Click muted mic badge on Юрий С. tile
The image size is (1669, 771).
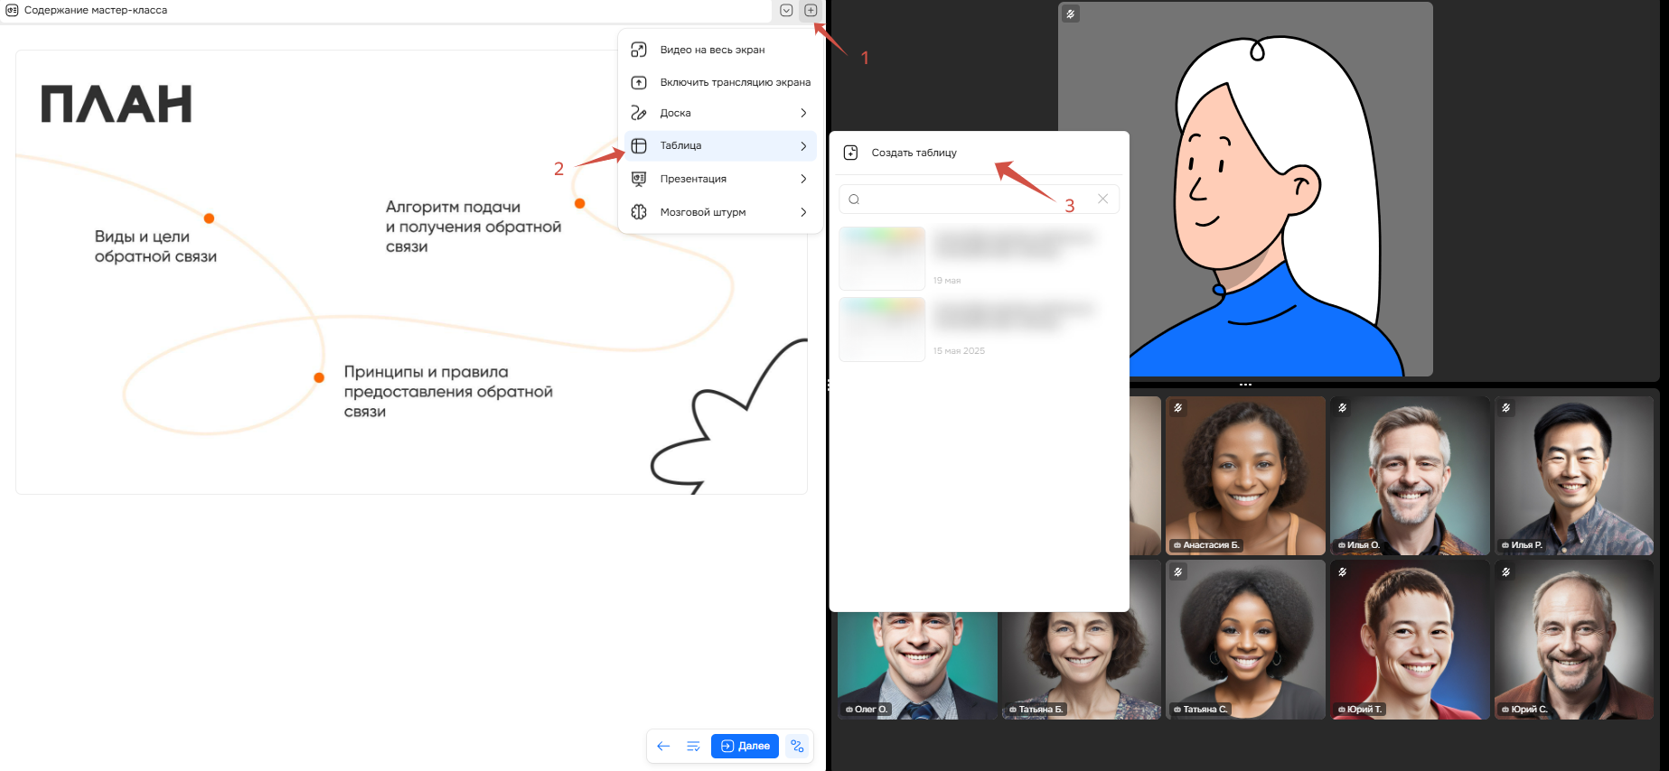click(1506, 572)
